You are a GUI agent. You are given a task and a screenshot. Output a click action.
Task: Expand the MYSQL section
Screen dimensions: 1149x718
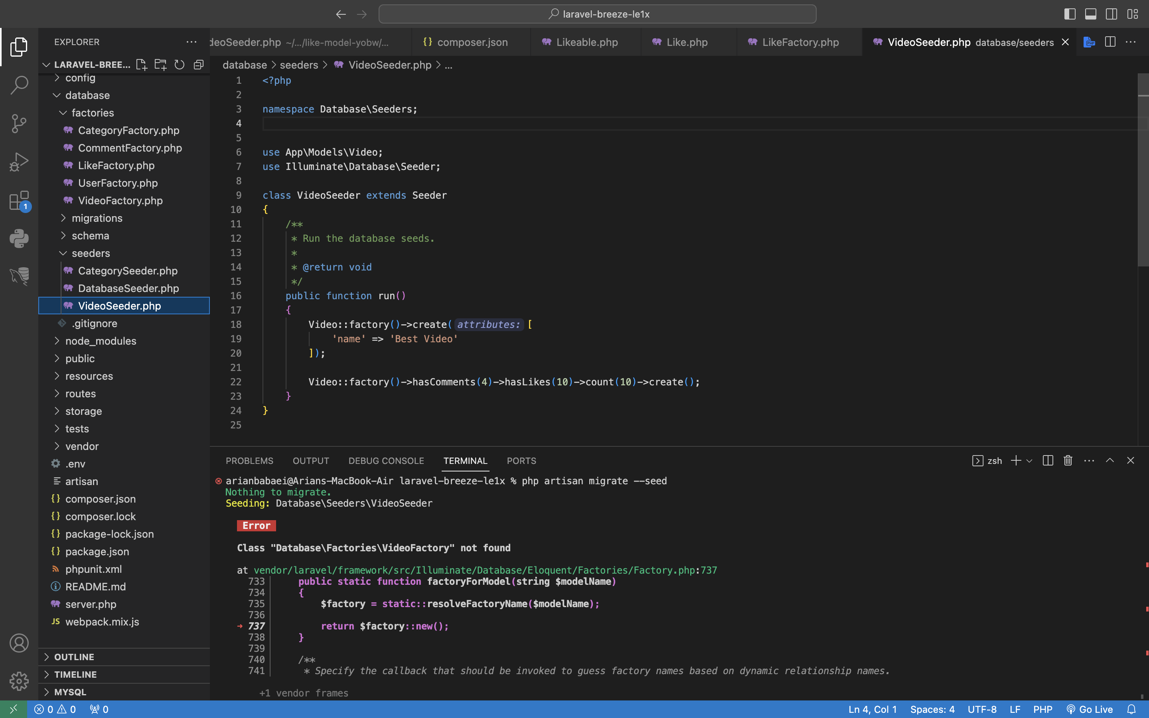click(x=124, y=692)
